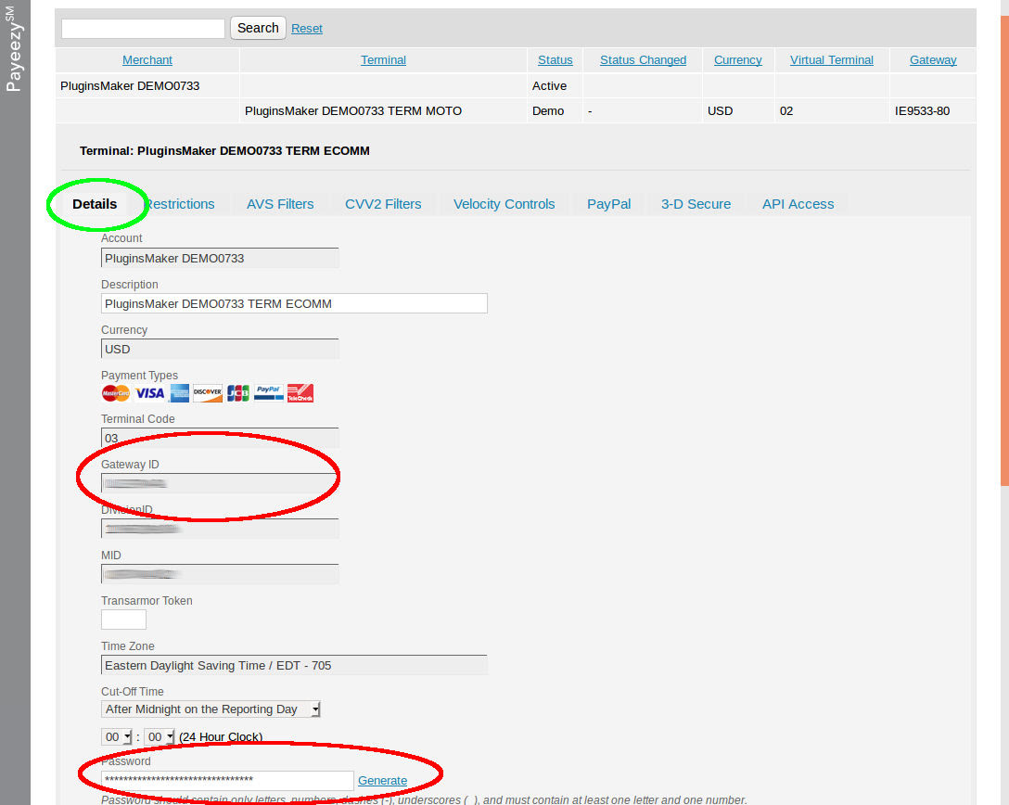Sort results by the Status column
Viewport: 1009px width, 805px height.
click(x=555, y=59)
